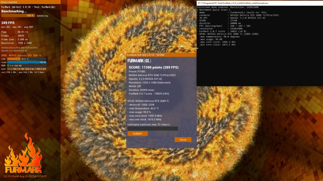
Task: Click the '289 FPS' readout in Demo monitor
Action: [8, 23]
